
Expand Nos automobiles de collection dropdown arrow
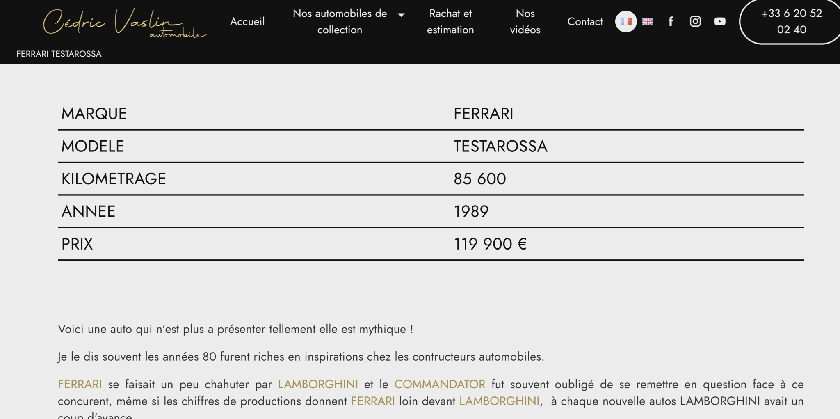pyautogui.click(x=401, y=15)
